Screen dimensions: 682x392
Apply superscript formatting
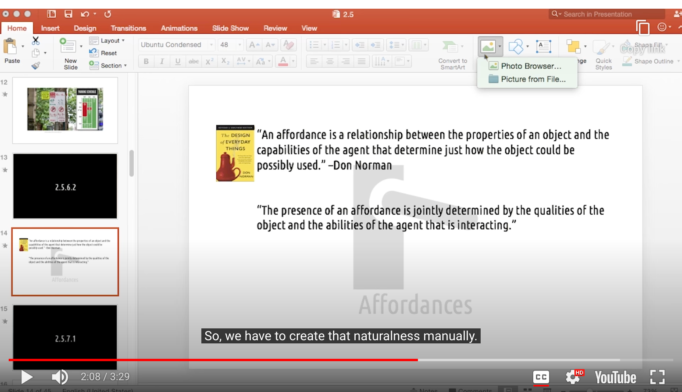pos(210,61)
